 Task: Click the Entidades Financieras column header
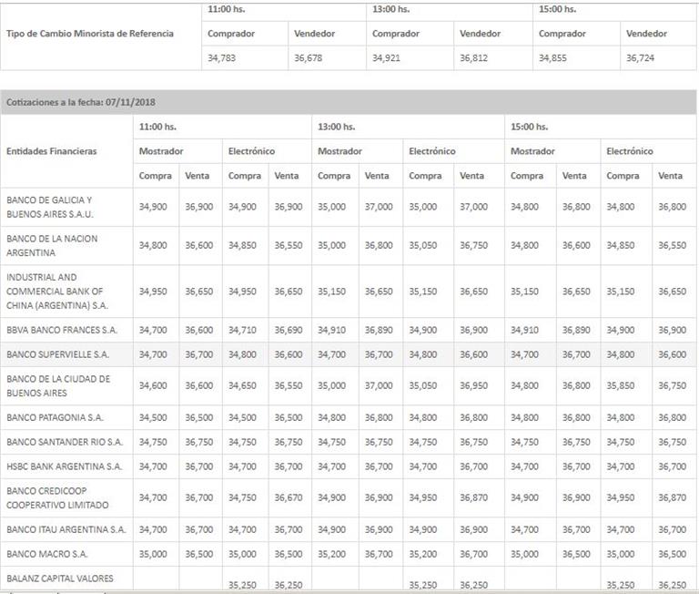click(51, 151)
